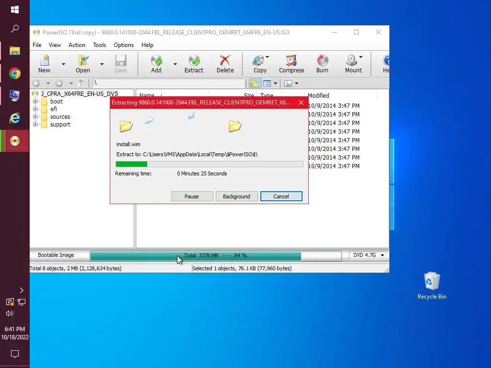Open the New dropdown arrow
Viewport: 491px width, 368px height.
tap(63, 64)
